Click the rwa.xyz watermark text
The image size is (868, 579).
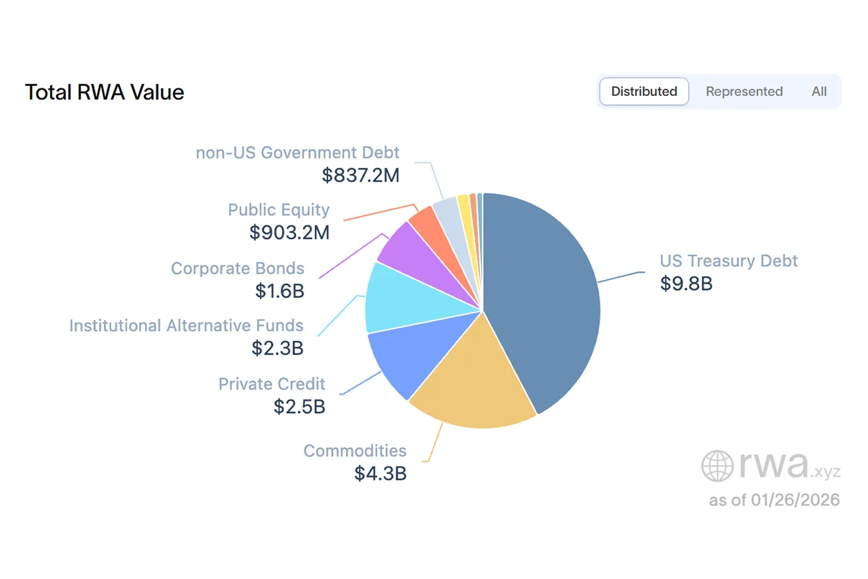point(788,466)
